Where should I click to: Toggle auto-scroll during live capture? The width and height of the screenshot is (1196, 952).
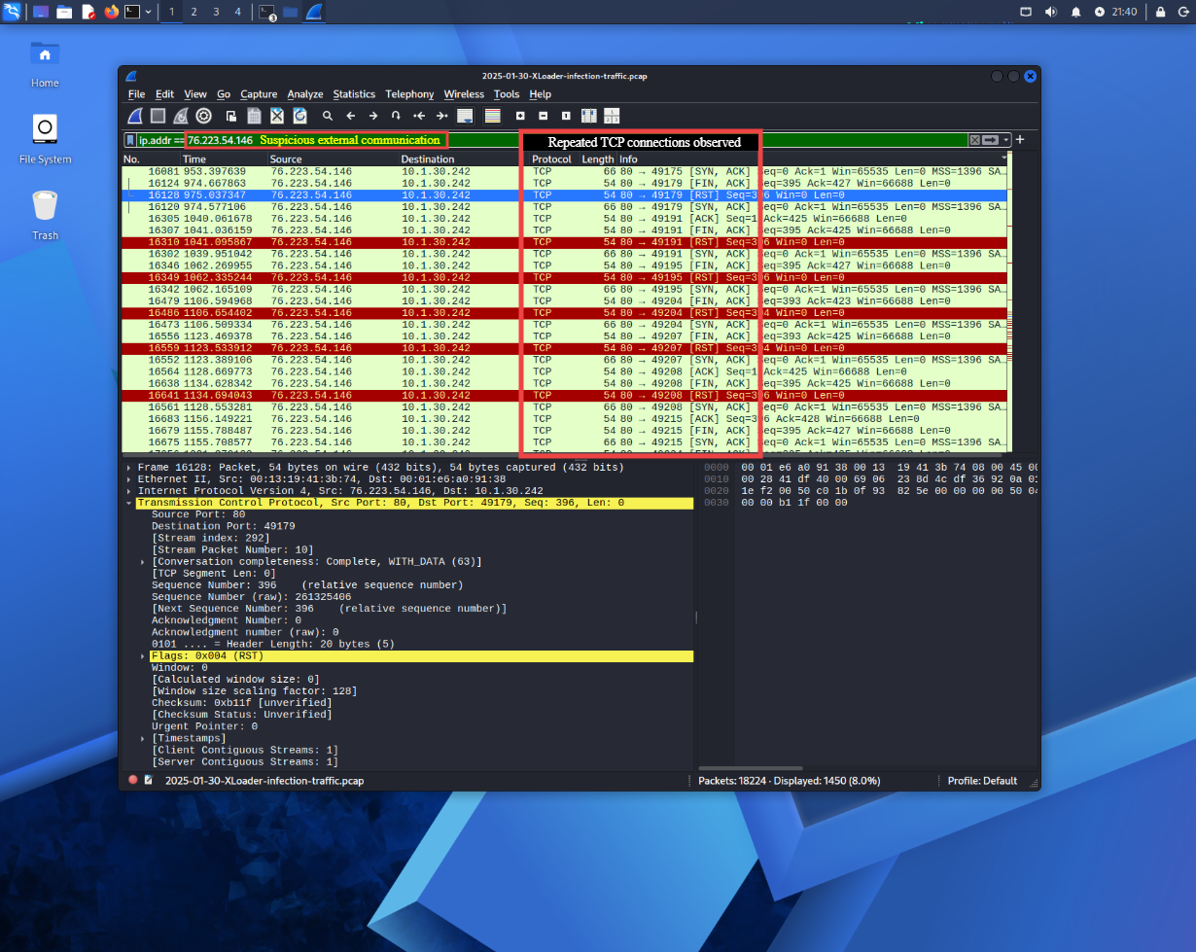[465, 116]
